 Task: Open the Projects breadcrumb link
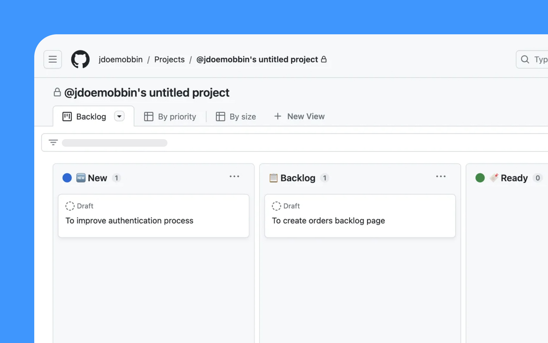(169, 59)
